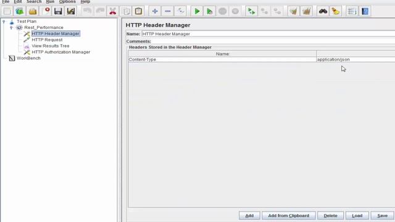
Task: Save the test plan with floppy icon
Action: (58, 11)
